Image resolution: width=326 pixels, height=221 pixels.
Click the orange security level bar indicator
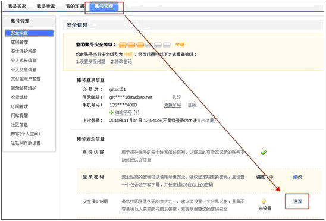(145, 45)
